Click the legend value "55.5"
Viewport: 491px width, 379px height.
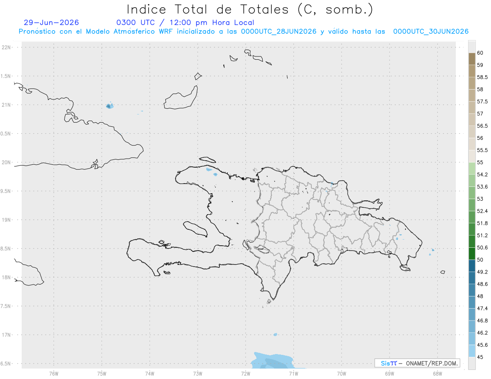point(482,150)
